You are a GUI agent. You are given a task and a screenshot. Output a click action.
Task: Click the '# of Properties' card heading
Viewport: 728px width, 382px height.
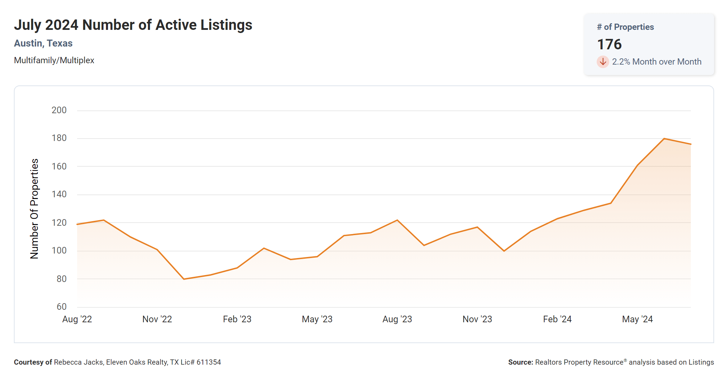625,27
